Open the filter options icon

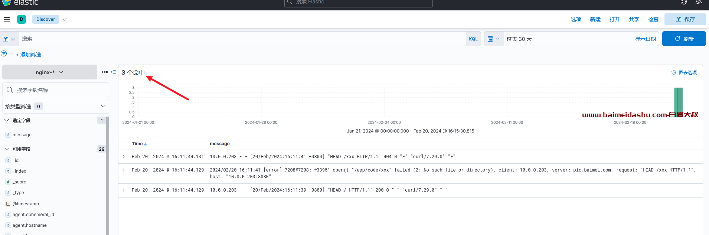click(x=4, y=53)
